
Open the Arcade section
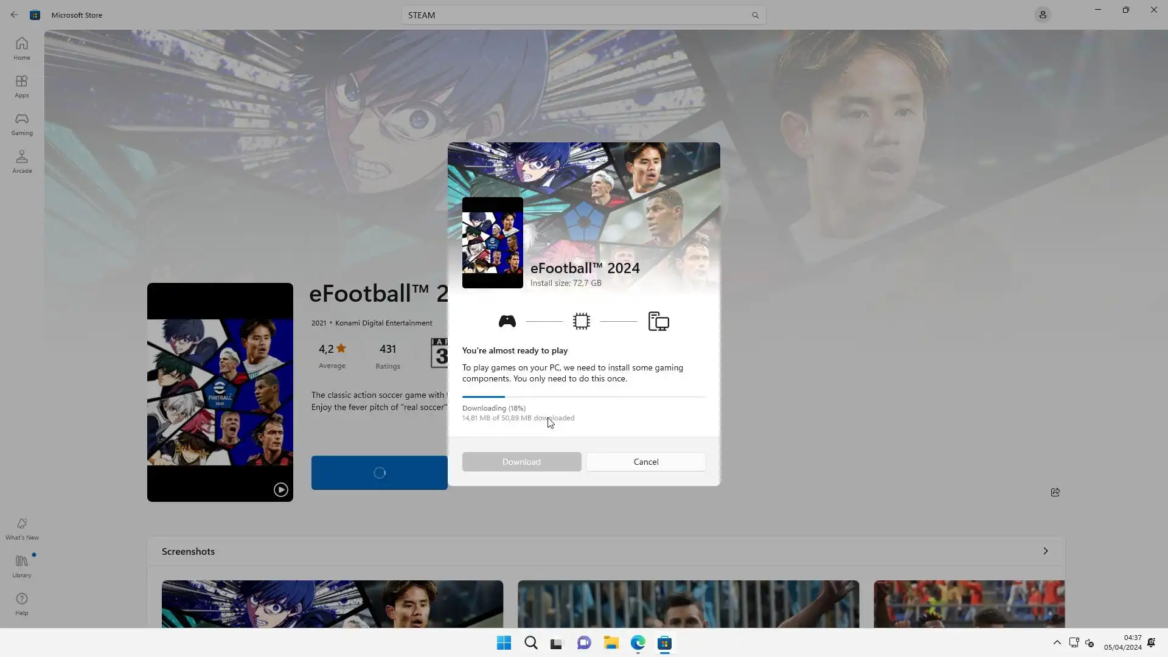coord(22,162)
